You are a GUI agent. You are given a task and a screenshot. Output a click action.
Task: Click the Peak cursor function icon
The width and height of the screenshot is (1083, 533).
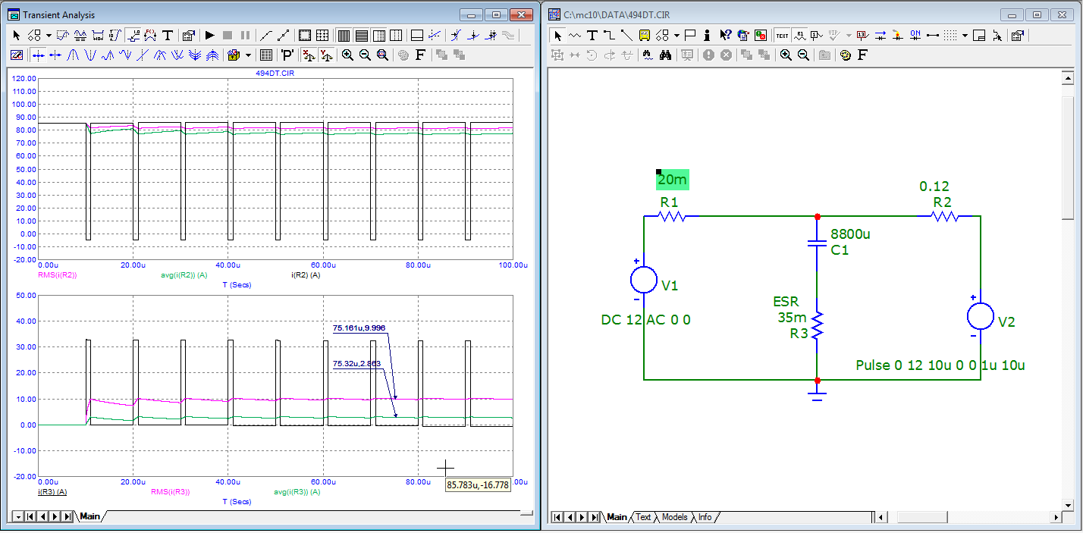point(74,55)
